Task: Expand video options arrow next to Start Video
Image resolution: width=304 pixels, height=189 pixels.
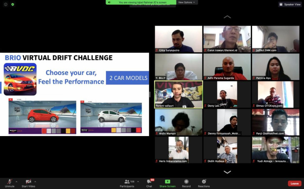Action: [x=35, y=182]
